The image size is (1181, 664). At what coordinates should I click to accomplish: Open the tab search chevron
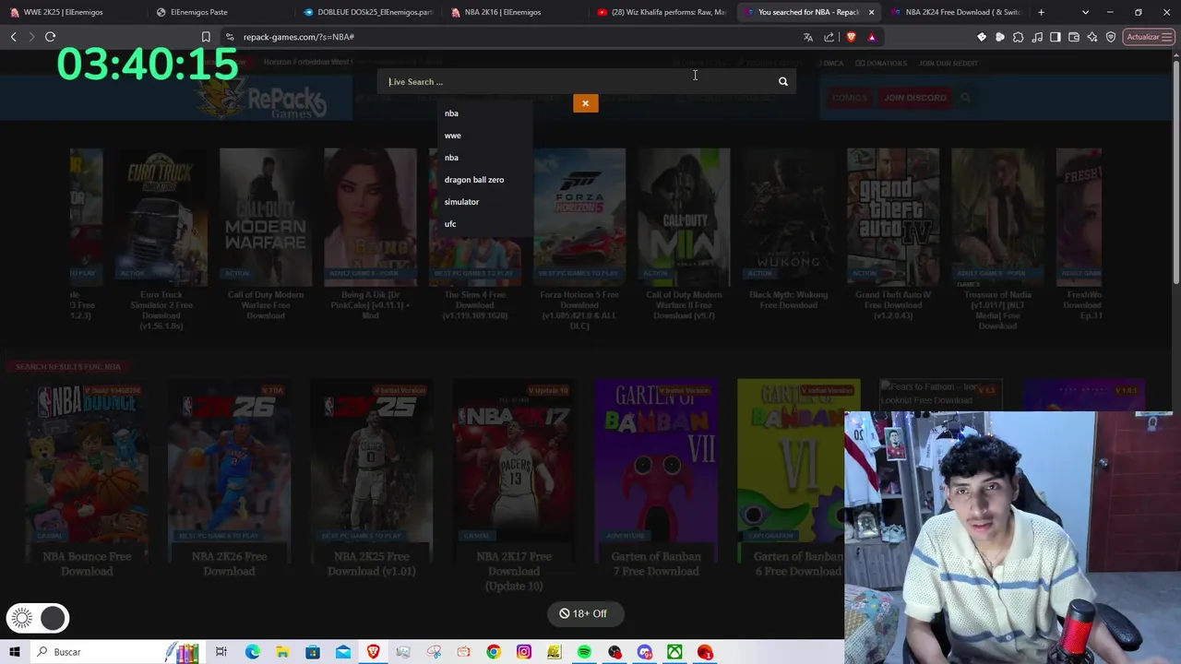1085,12
